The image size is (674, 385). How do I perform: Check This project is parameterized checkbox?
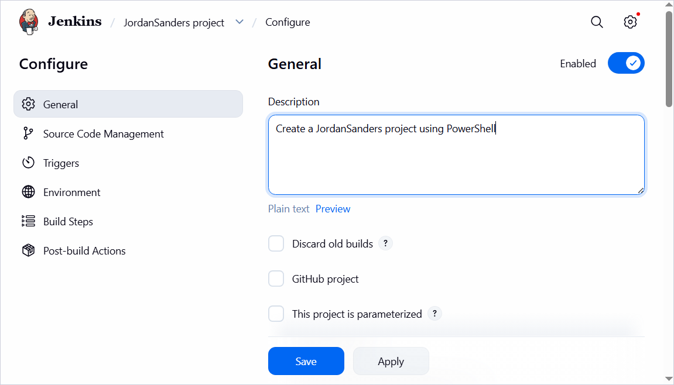pos(276,314)
